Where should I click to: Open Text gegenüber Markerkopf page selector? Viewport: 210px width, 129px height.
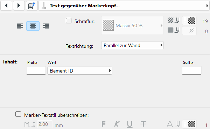pyautogui.click(x=124, y=6)
